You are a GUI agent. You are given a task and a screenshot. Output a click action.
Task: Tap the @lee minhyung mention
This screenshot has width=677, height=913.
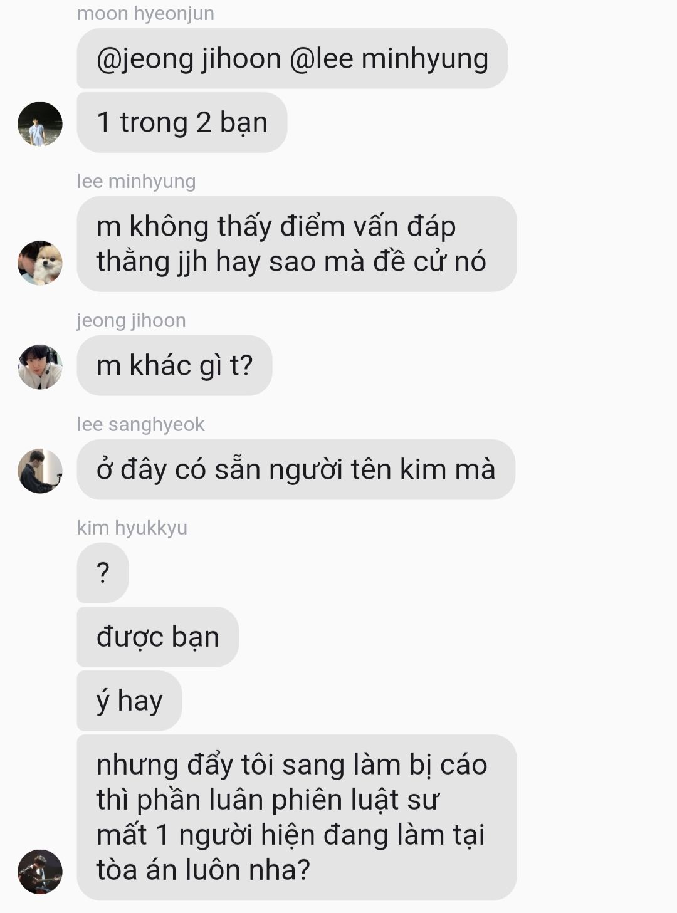(x=389, y=59)
